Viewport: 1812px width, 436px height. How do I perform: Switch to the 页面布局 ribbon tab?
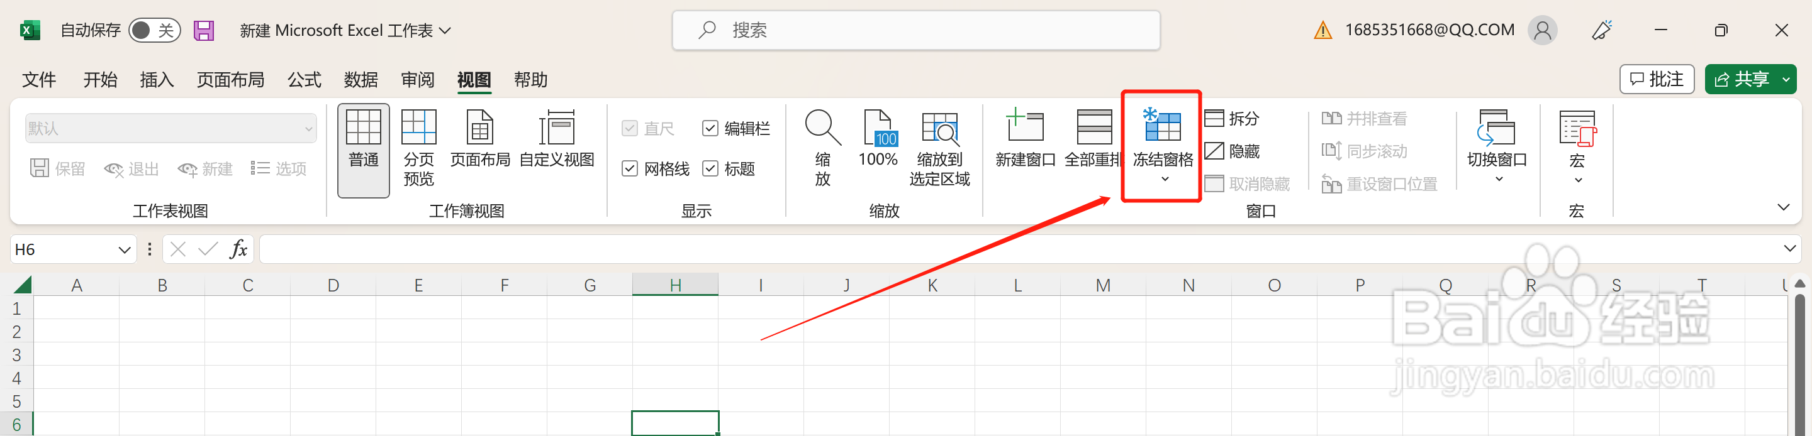coord(231,80)
